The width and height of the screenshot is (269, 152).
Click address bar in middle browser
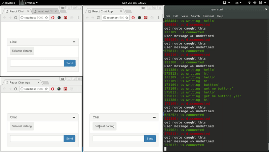(116, 17)
